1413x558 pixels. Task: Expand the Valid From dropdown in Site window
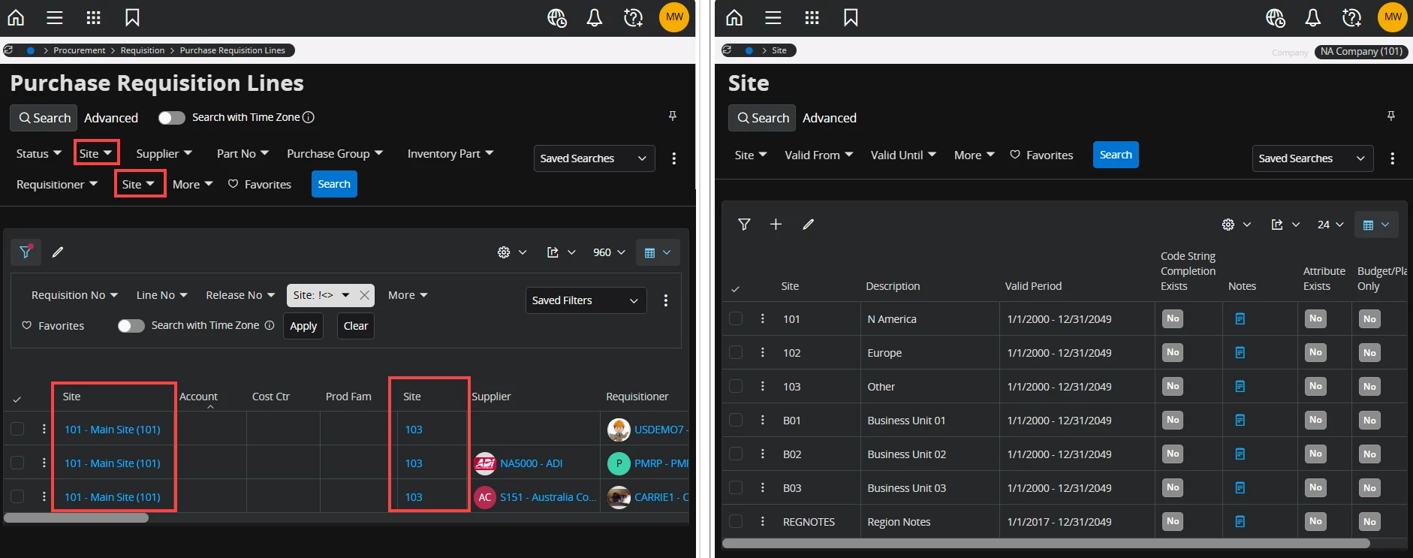click(x=819, y=155)
